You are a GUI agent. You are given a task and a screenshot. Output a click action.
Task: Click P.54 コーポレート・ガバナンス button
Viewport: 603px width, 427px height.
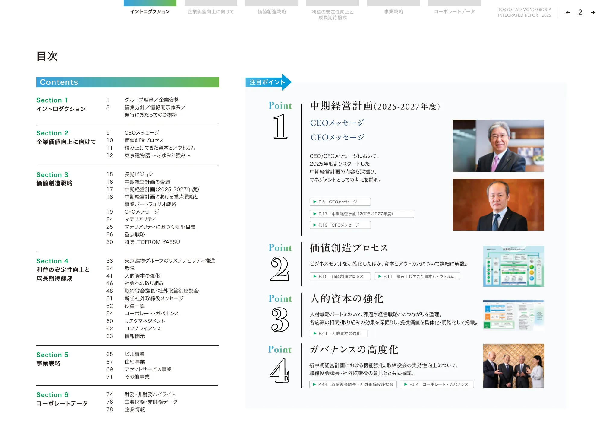point(437,384)
